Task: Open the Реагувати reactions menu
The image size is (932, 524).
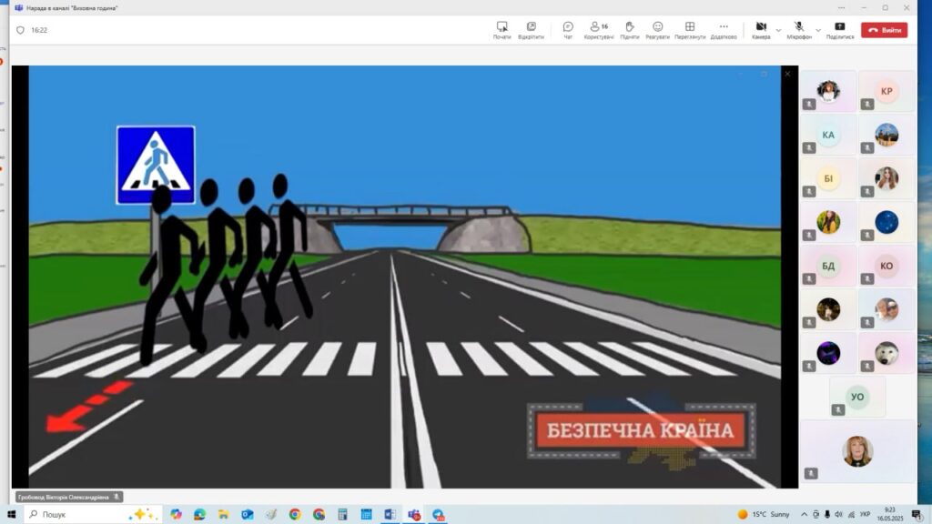Action: 657,30
